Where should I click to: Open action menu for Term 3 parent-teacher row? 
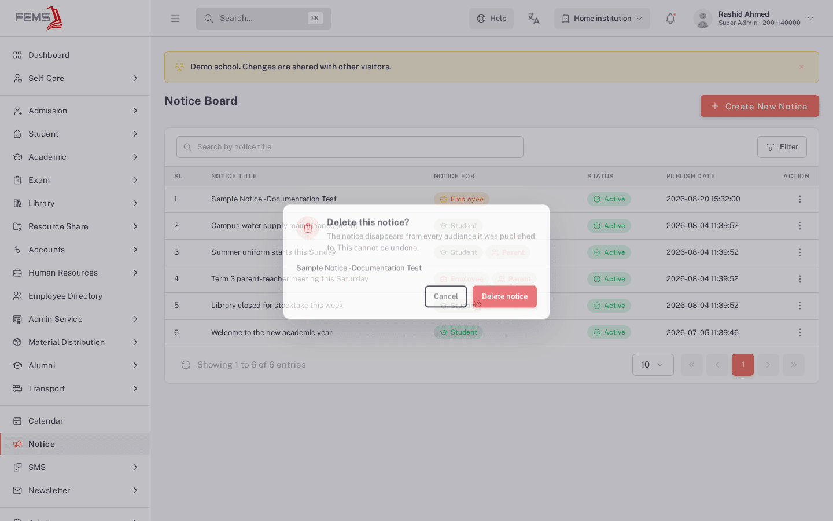pyautogui.click(x=800, y=279)
